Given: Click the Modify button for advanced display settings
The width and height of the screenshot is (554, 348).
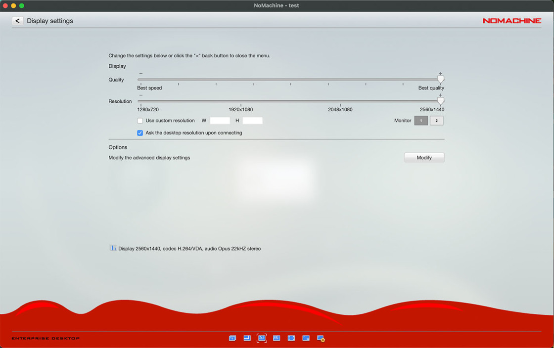Looking at the screenshot, I should point(424,158).
